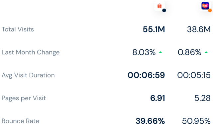
Task: Click the dark navy dot beside Shopee
Action: (x=164, y=10)
